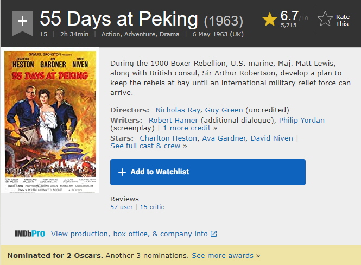361x265 pixels.
Task: Open Philip Yordan's writer page
Action: 302,120
